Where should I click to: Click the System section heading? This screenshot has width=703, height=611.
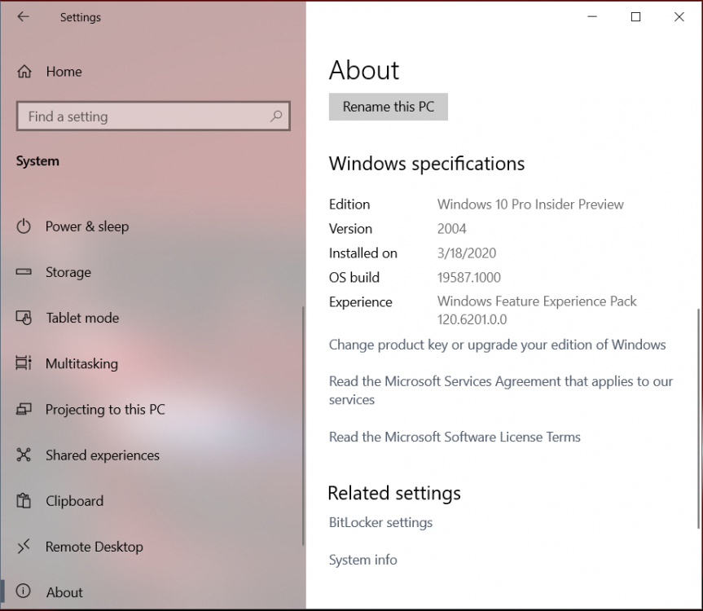click(37, 161)
